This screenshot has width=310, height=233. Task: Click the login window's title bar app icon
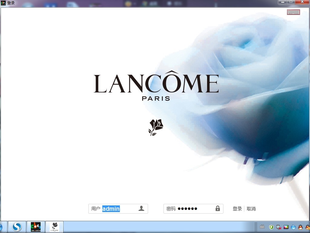tap(3, 3)
